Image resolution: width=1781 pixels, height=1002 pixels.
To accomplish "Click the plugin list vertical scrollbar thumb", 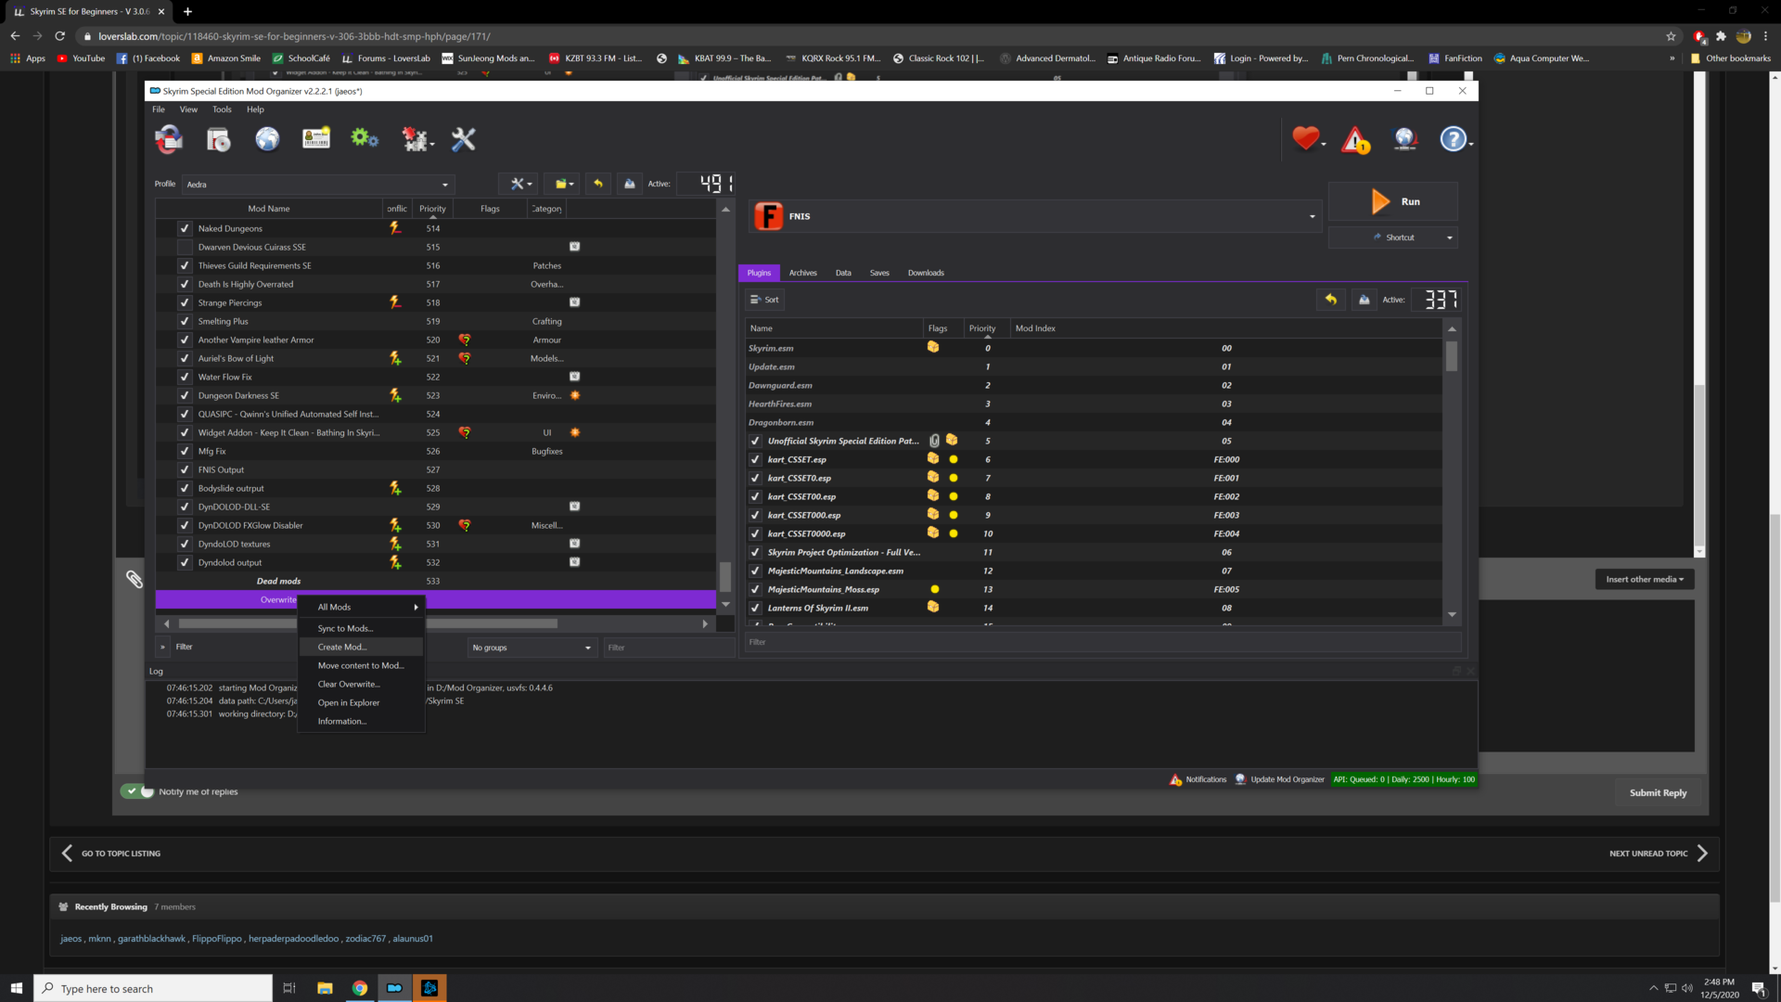I will click(x=1452, y=356).
